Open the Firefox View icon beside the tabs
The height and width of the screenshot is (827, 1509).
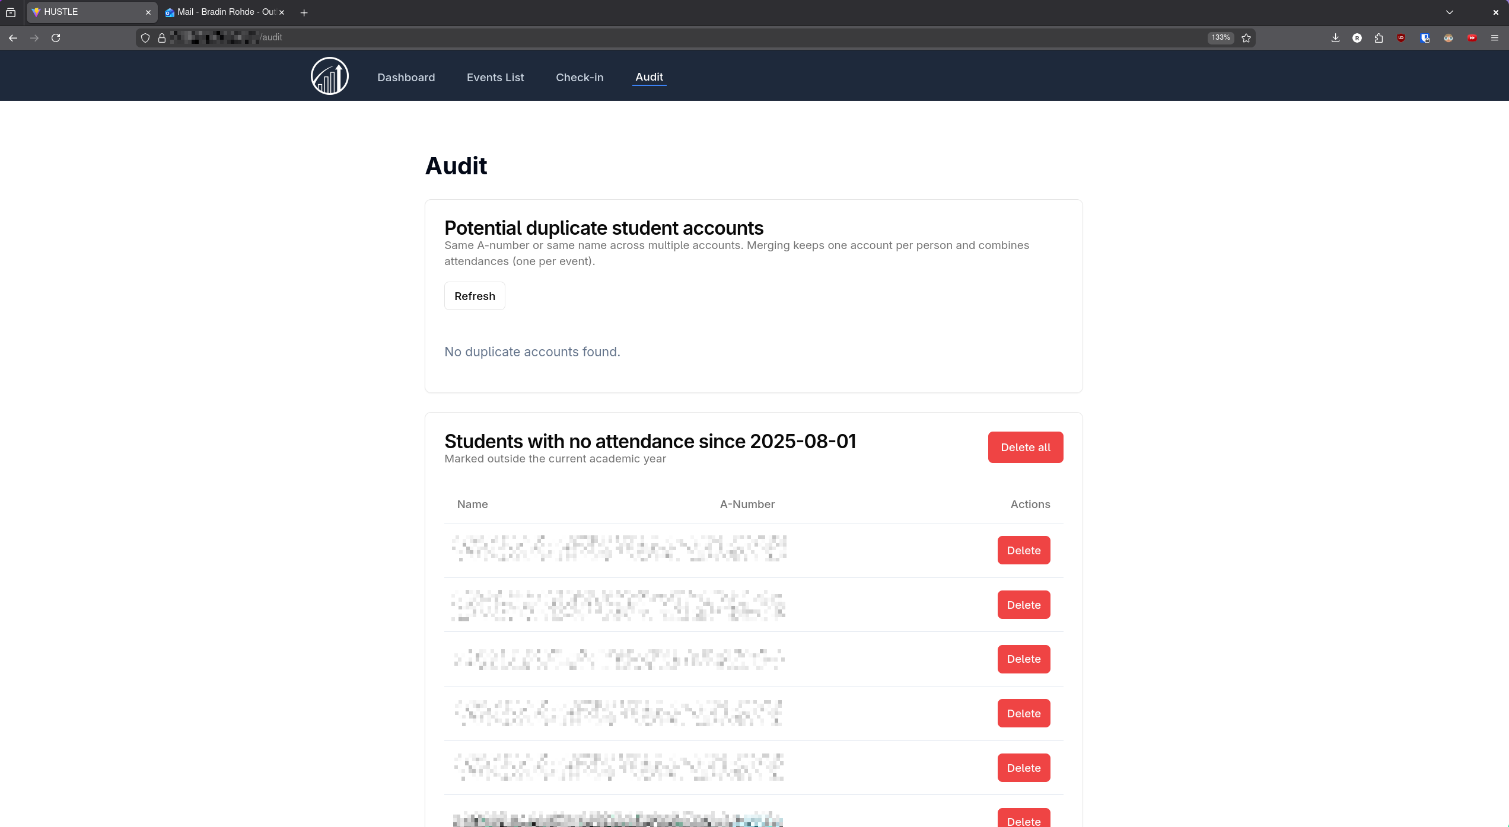pos(11,12)
